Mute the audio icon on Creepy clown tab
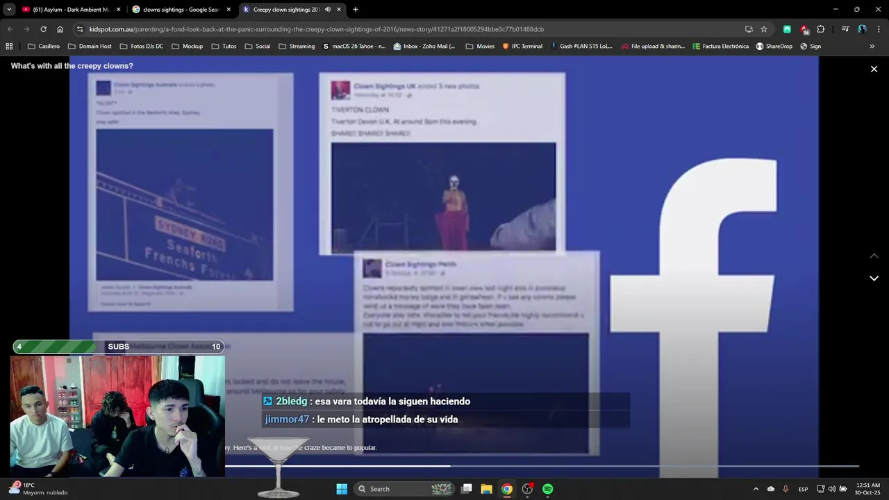The image size is (889, 500). [328, 10]
